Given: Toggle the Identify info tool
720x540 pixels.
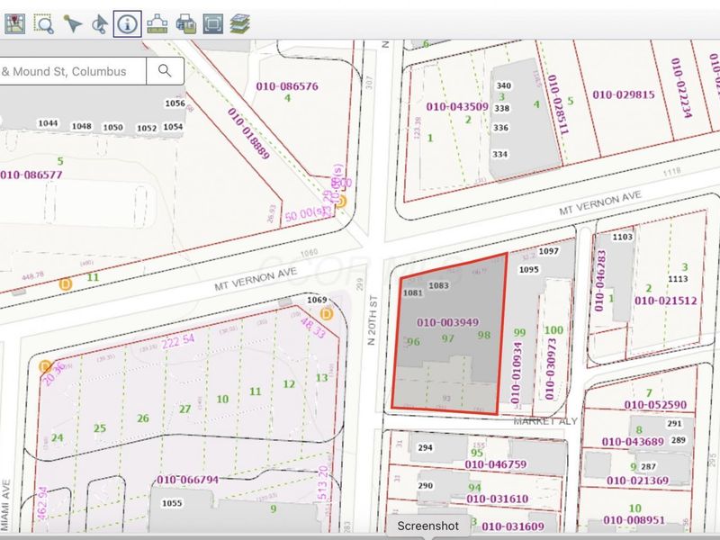Looking at the screenshot, I should [x=127, y=24].
